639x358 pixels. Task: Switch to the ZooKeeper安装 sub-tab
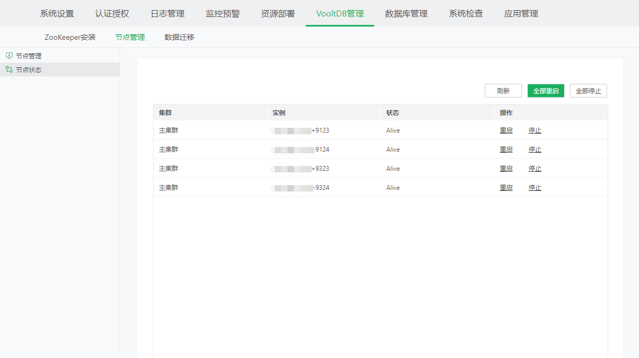coord(70,37)
